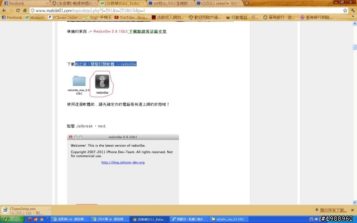Open the iTunesSetup.exe download item
Image resolution: width=357 pixels, height=223 pixels.
click(23, 211)
